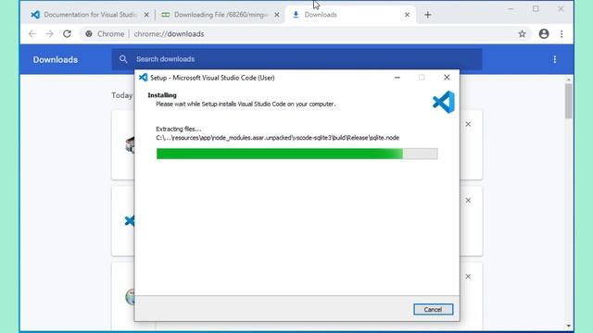Close the Downloads tab

(407, 15)
